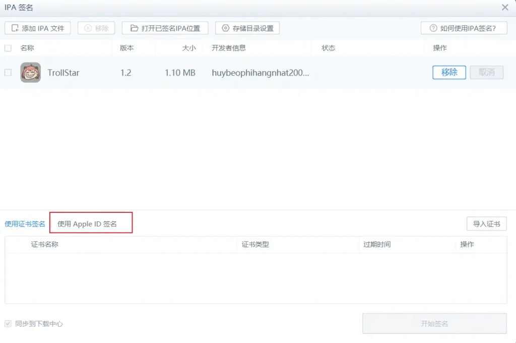Image resolution: width=516 pixels, height=343 pixels.
Task: Click 移除 to remove TrollStar
Action: 448,72
